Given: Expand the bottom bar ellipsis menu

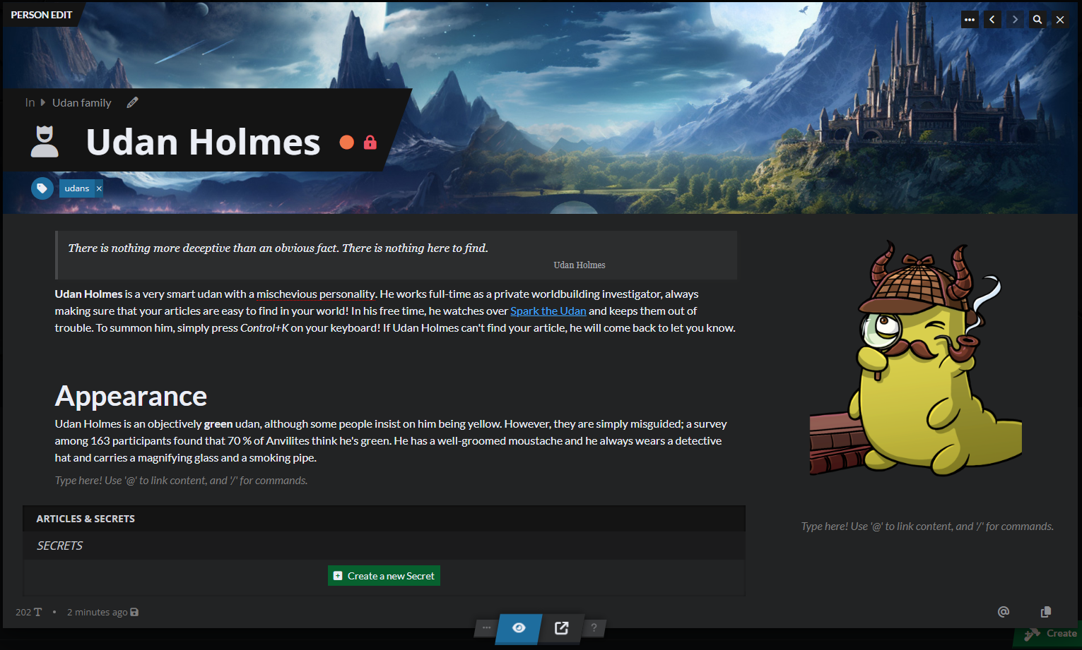Looking at the screenshot, I should [x=486, y=627].
